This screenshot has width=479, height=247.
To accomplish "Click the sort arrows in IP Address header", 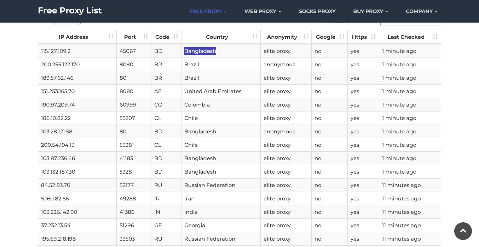I will 111,37.
